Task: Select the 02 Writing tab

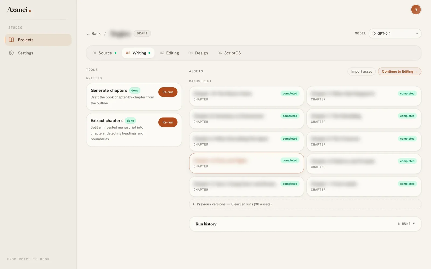Action: tap(138, 53)
